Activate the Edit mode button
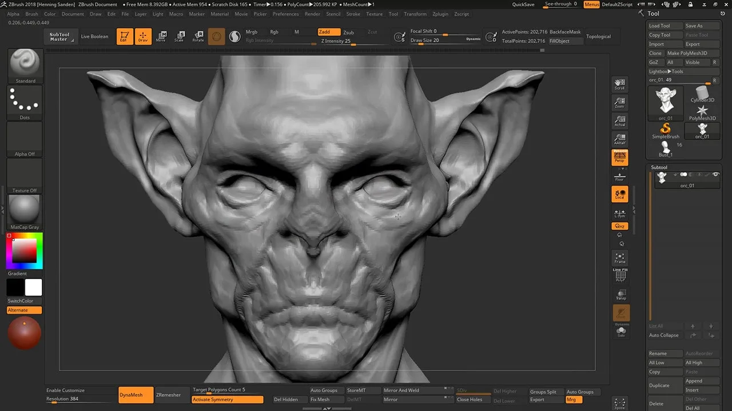This screenshot has width=732, height=411. [x=125, y=37]
